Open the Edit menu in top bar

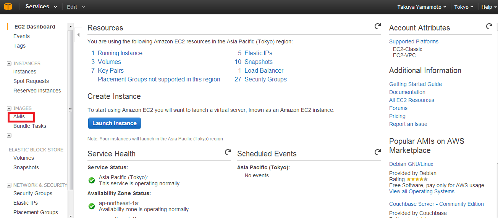pos(76,7)
